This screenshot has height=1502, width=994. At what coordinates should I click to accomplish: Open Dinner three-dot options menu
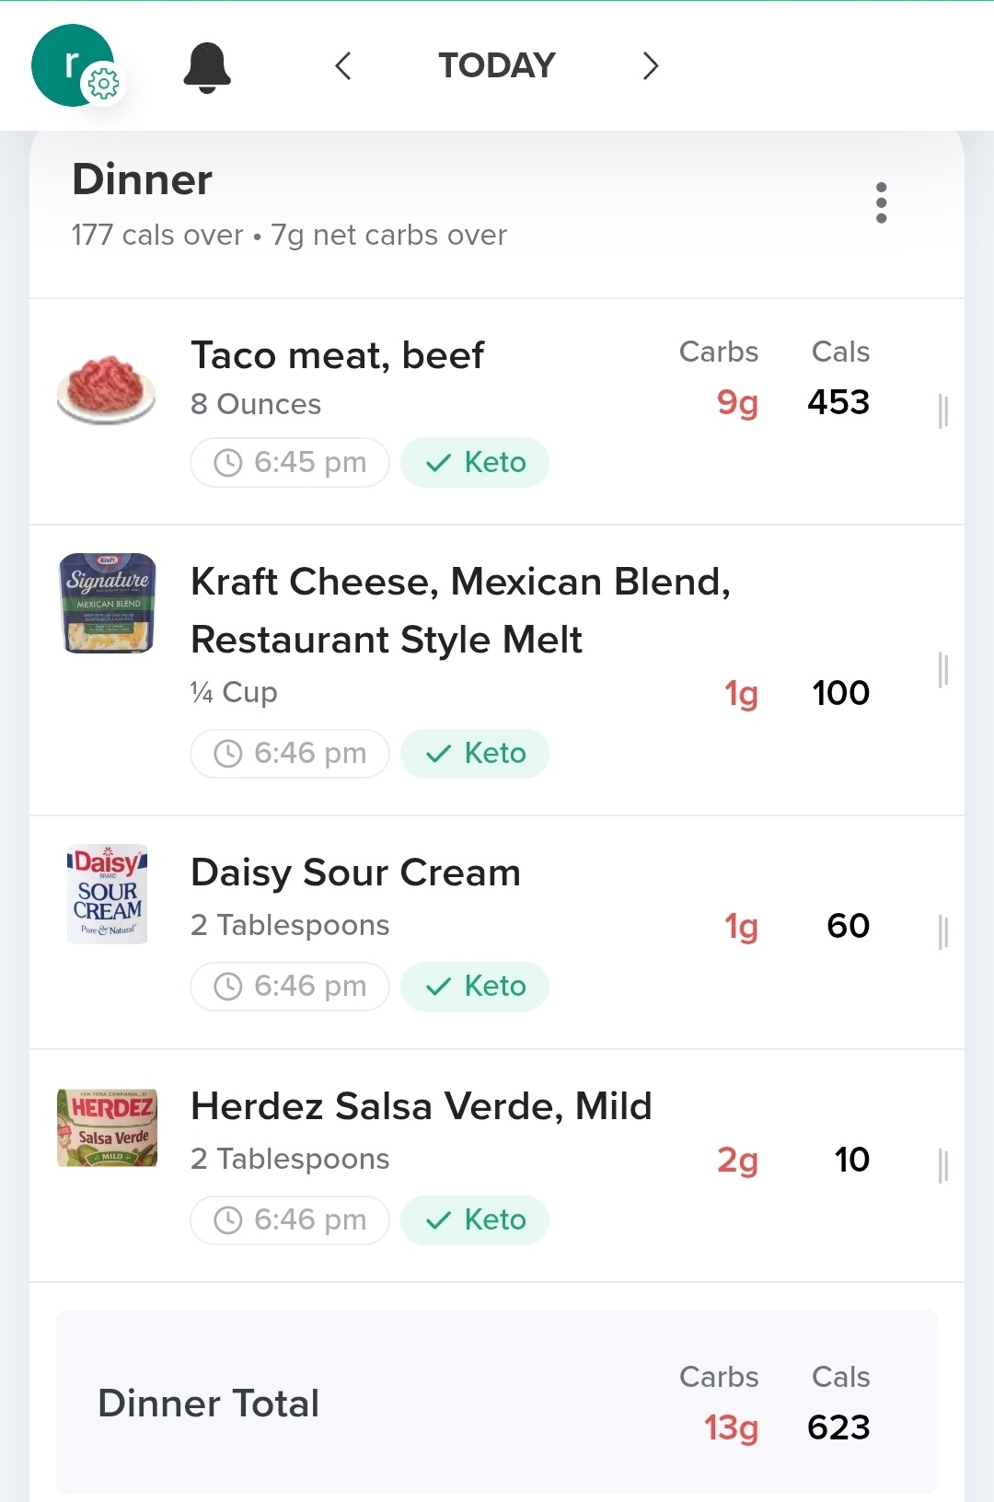(881, 202)
